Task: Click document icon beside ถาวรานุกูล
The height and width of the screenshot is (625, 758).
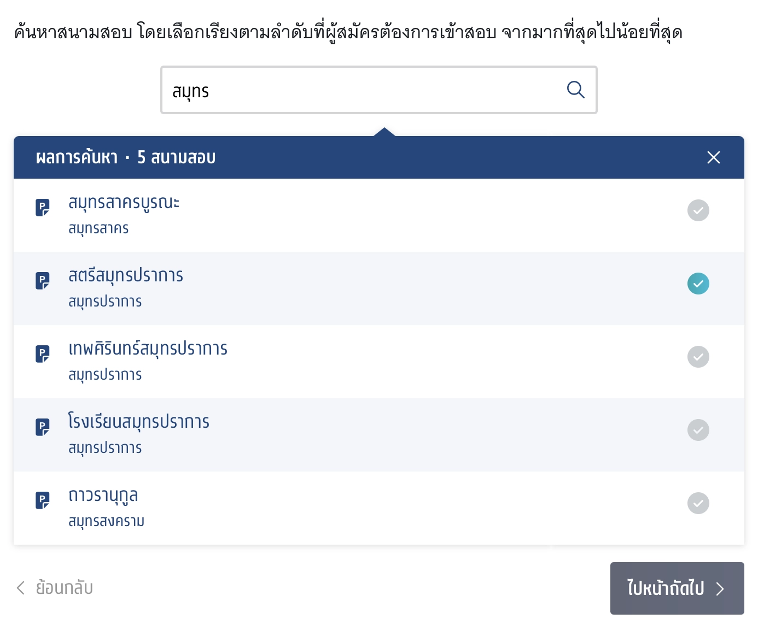Action: 43,500
